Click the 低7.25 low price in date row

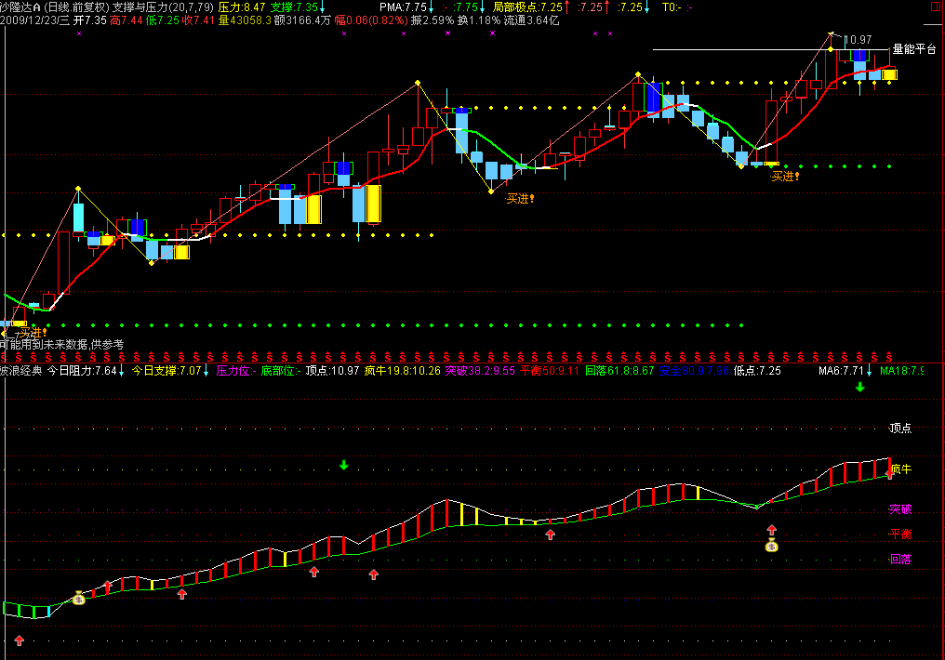coord(163,20)
